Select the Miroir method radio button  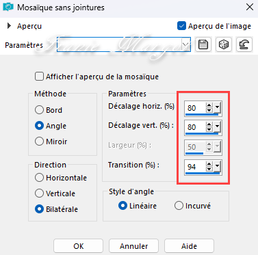pos(39,142)
